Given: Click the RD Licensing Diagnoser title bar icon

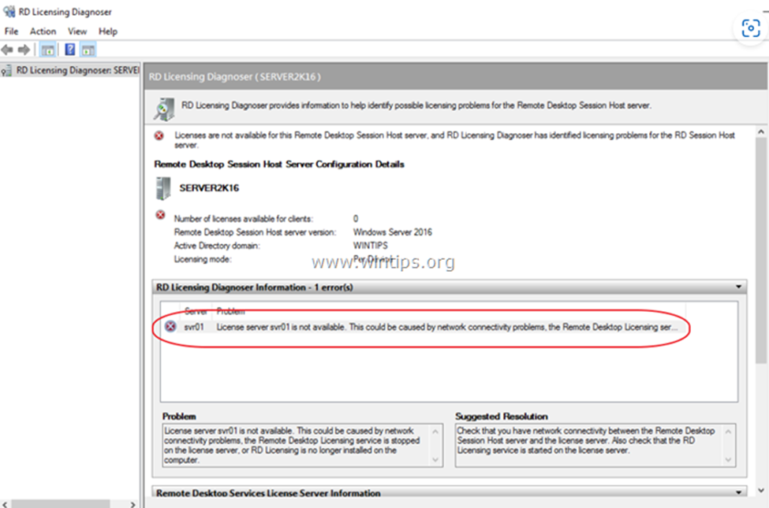Looking at the screenshot, I should coord(9,11).
